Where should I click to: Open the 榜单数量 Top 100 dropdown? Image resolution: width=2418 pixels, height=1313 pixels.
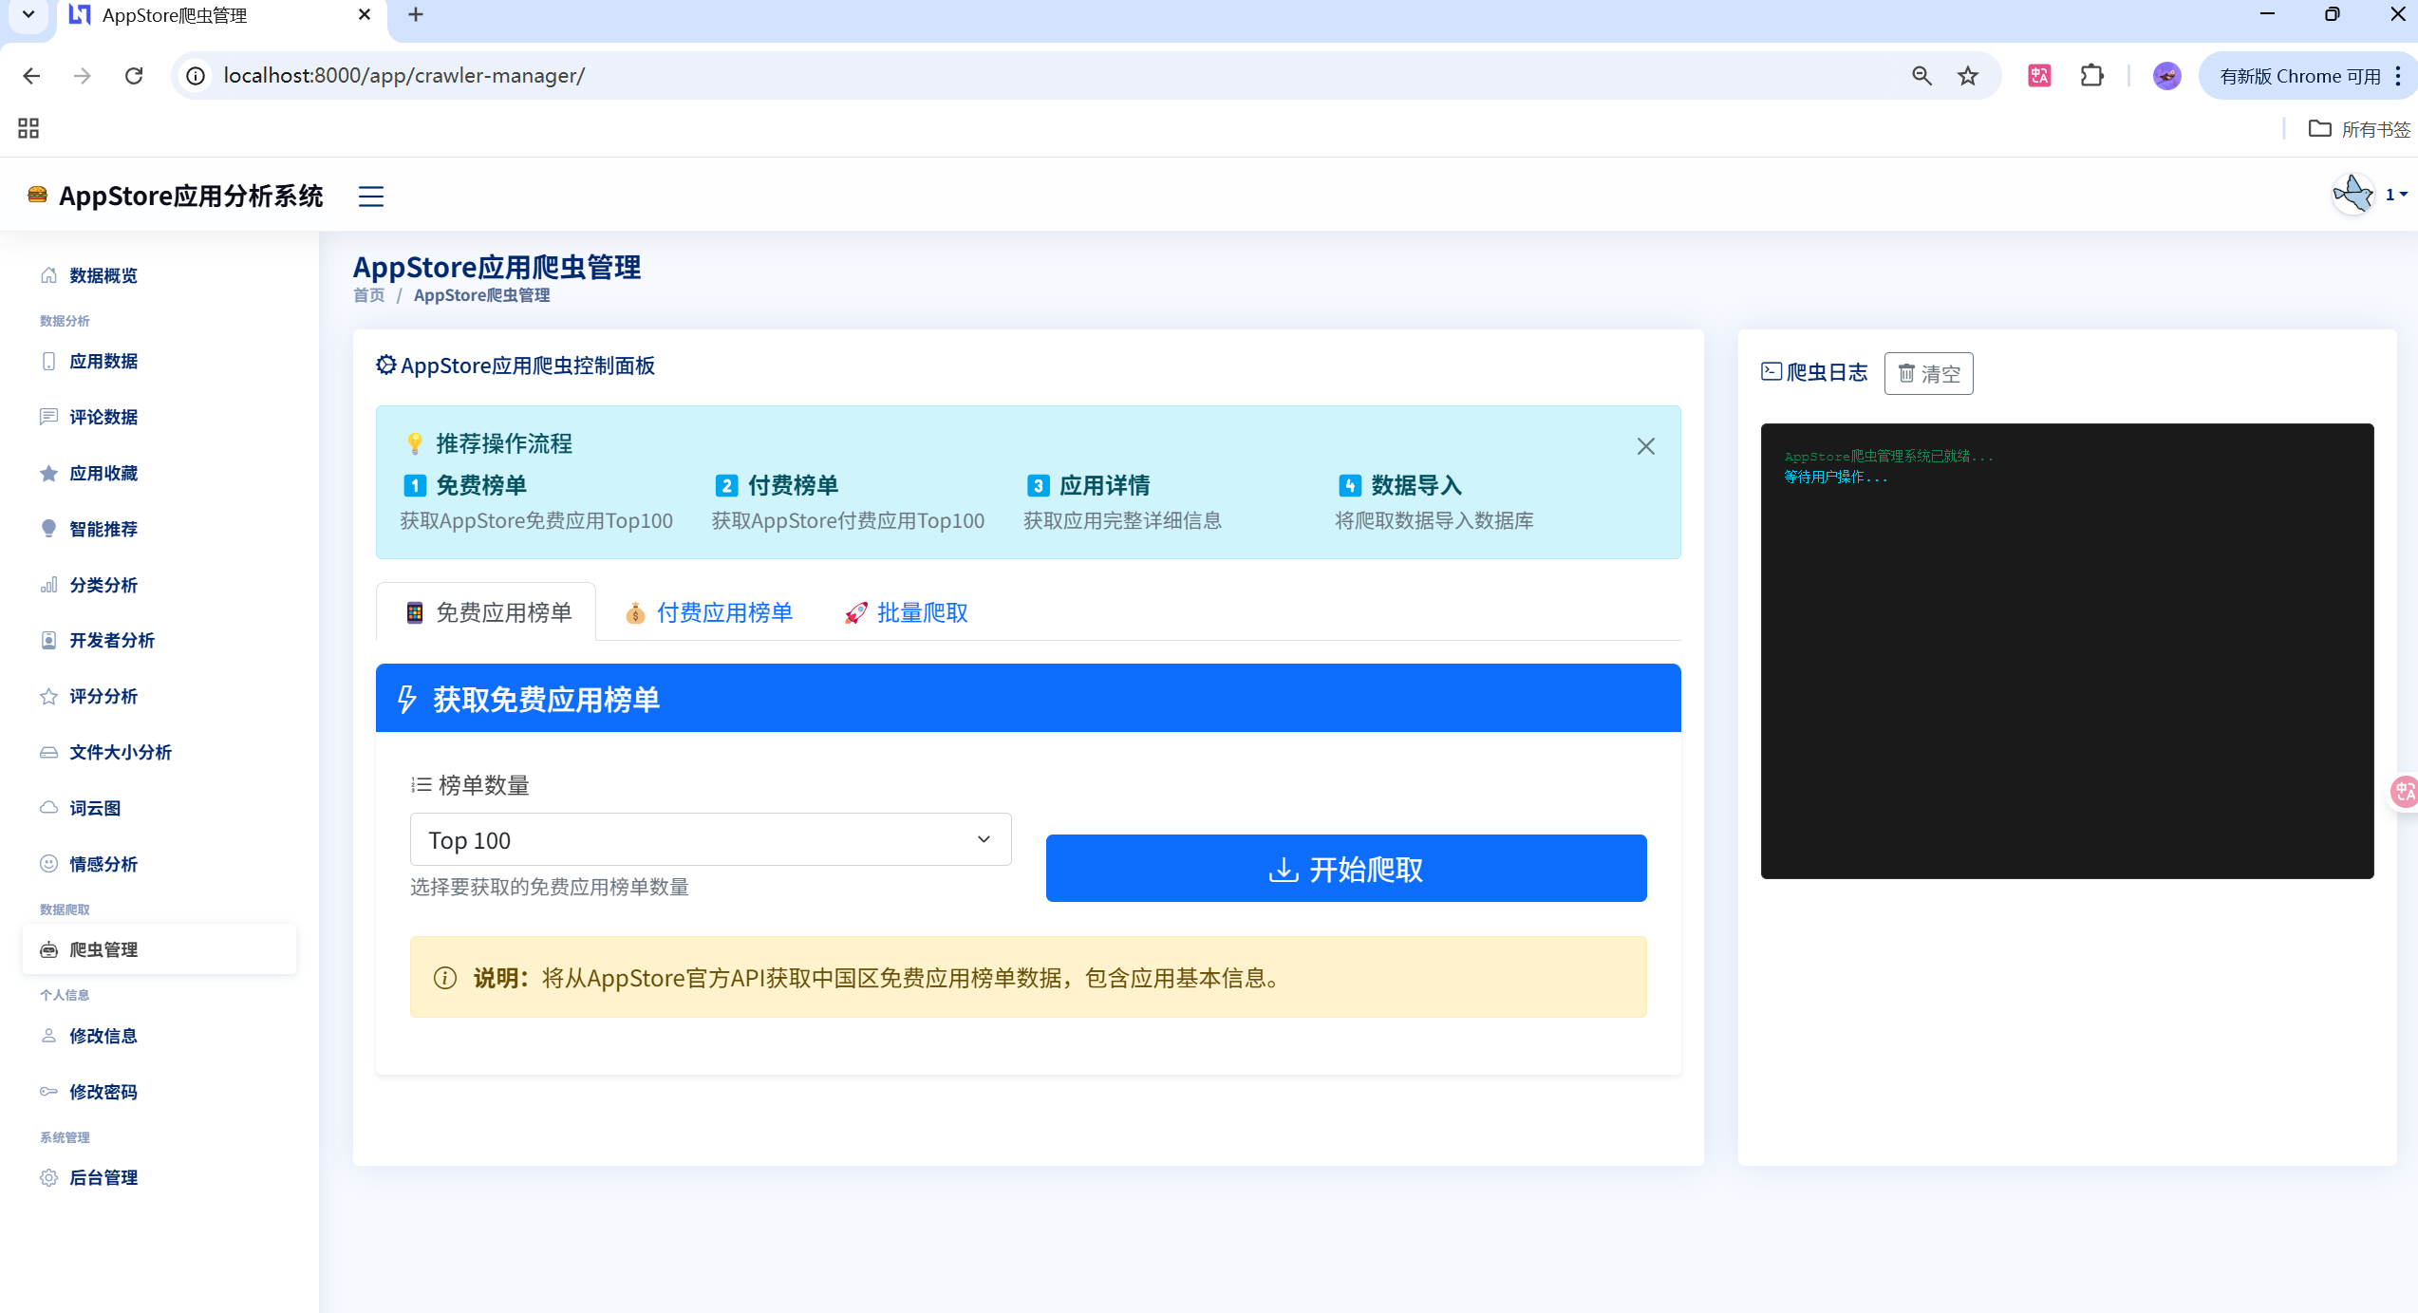[x=710, y=839]
